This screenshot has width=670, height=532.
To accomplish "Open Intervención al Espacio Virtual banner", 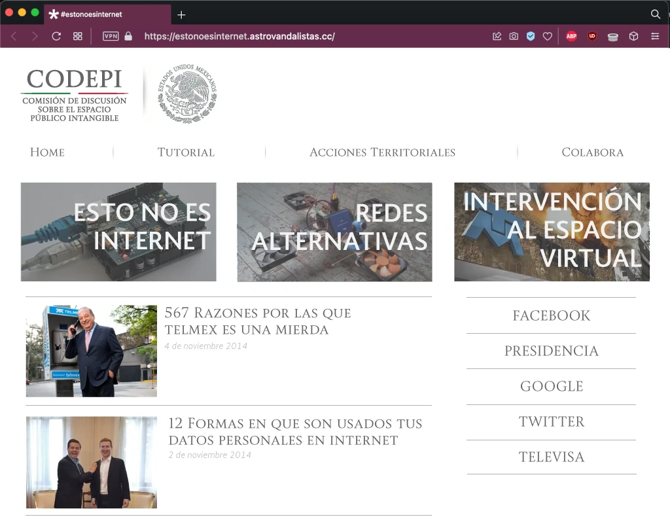I will click(x=552, y=232).
